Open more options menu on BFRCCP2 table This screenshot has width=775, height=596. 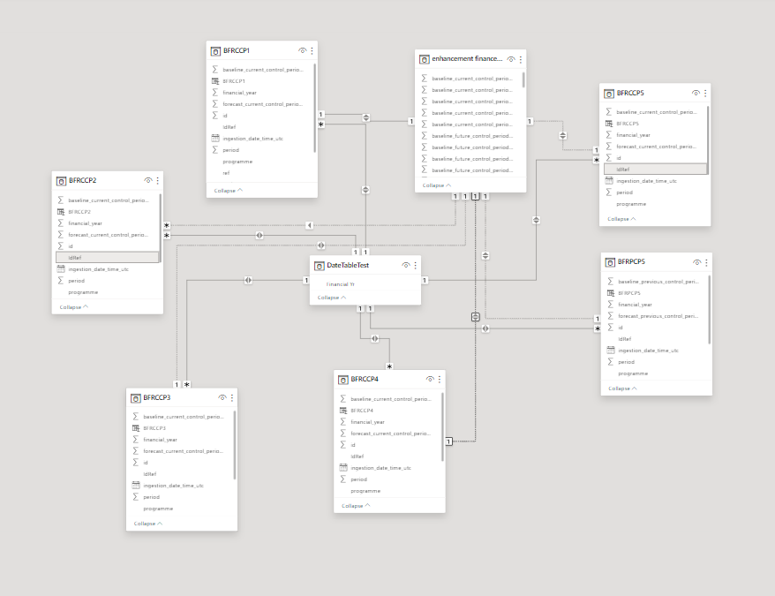[x=158, y=180]
